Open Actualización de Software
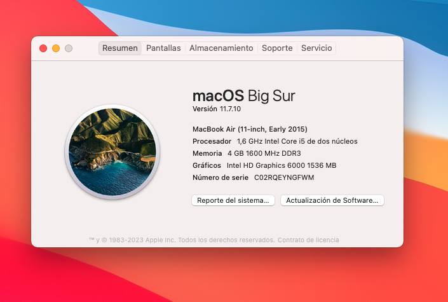This screenshot has height=302, width=448. [x=332, y=200]
